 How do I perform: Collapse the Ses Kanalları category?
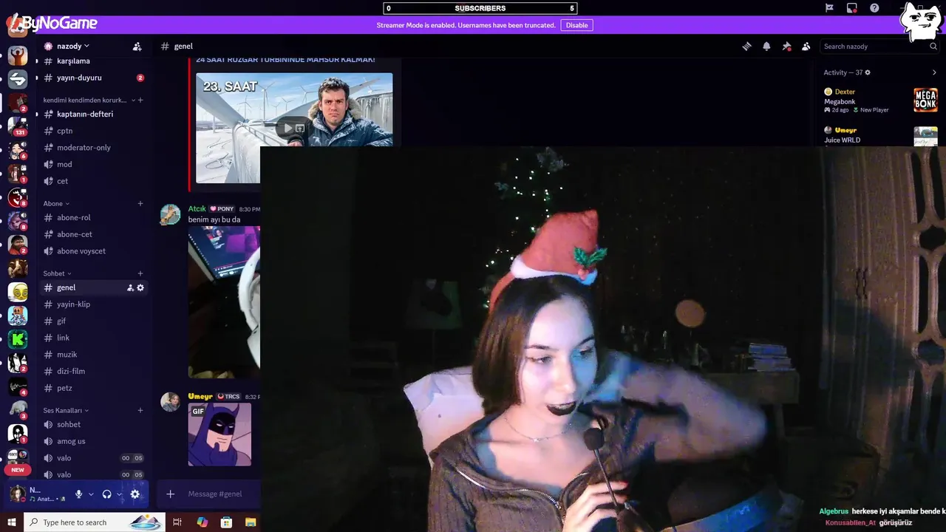click(x=66, y=410)
